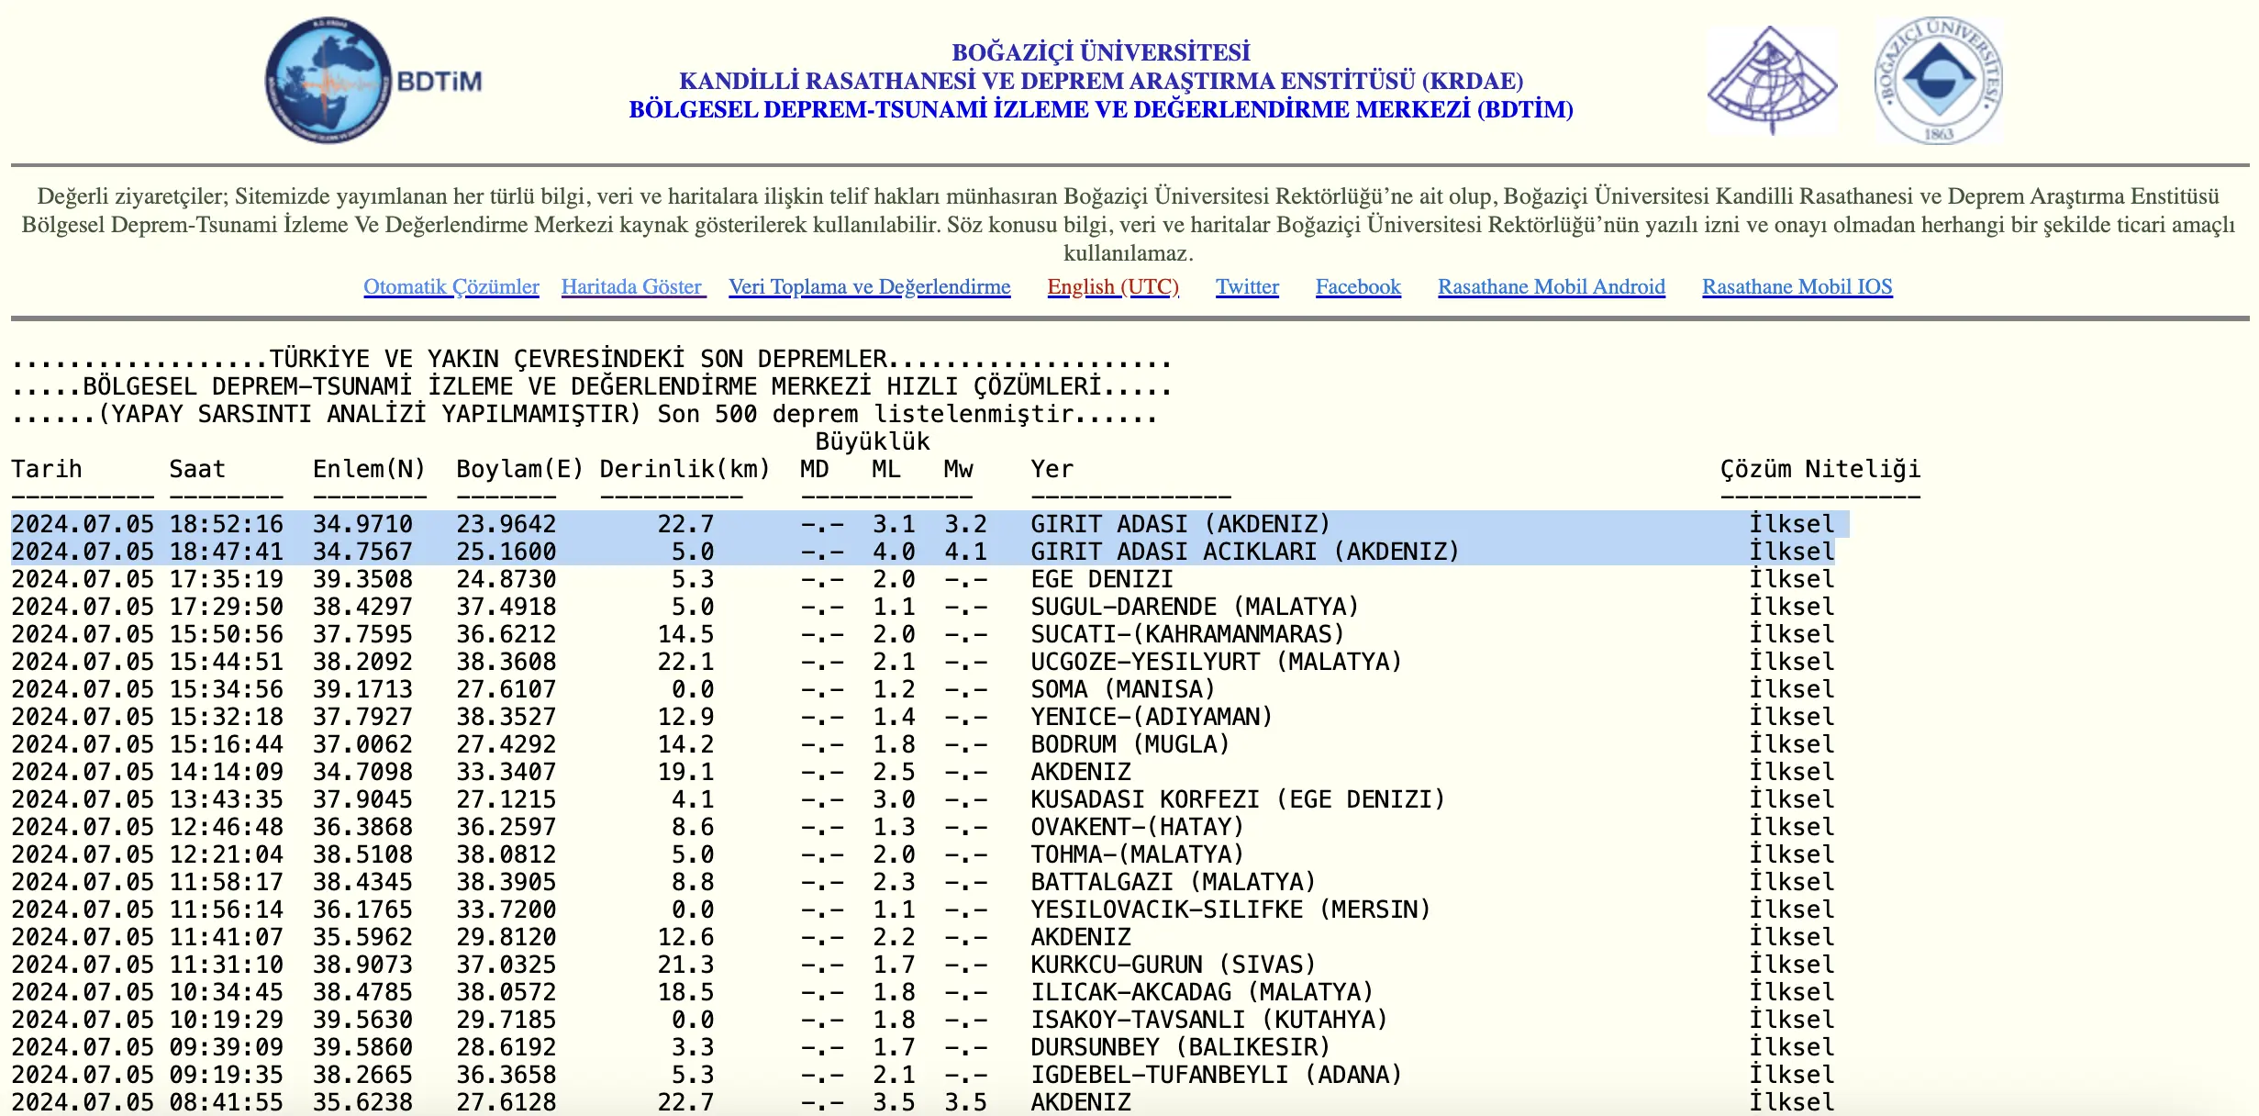The width and height of the screenshot is (2259, 1116).
Task: Click the Yer column header
Action: pos(1052,469)
